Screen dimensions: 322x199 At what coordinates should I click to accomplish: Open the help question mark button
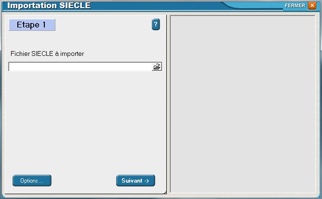156,25
